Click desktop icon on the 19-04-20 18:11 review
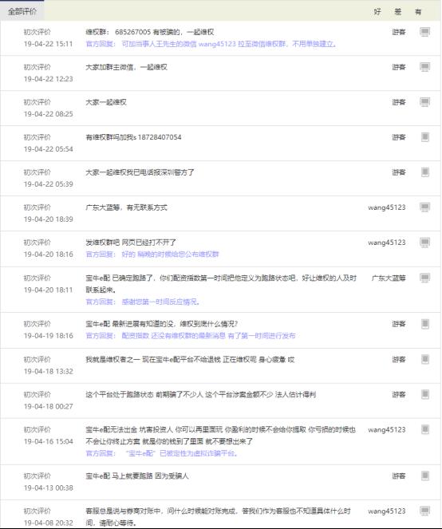The height and width of the screenshot is (529, 442). point(424,278)
